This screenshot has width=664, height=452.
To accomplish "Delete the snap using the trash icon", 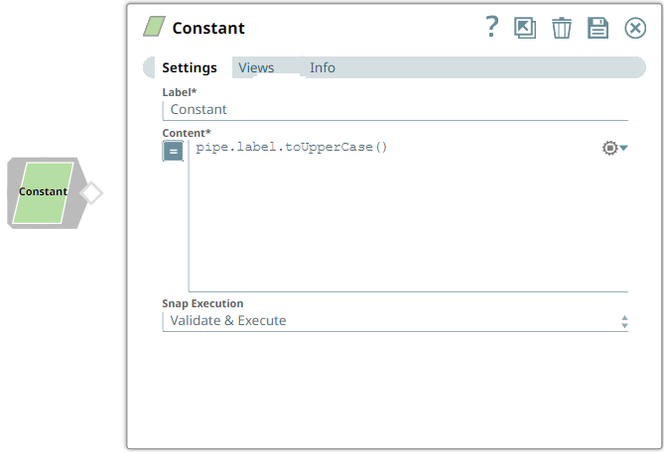I will click(x=562, y=28).
